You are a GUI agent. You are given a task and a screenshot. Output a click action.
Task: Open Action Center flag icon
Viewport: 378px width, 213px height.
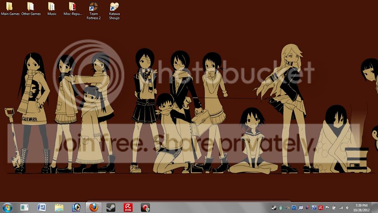pos(327,208)
